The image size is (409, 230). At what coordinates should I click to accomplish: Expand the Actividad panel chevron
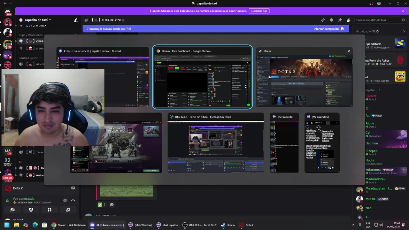pyautogui.click(x=404, y=31)
